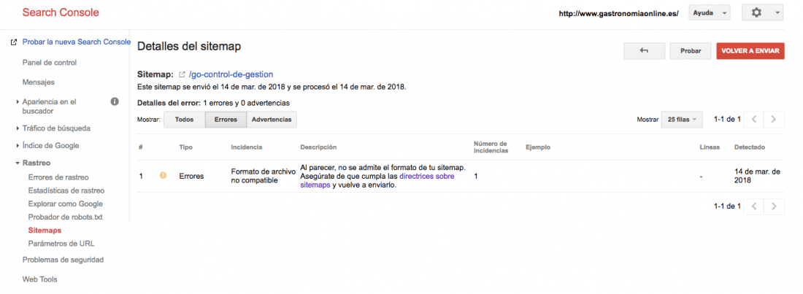This screenshot has height=294, width=803.
Task: Click the Search Console logo title
Action: click(x=61, y=12)
